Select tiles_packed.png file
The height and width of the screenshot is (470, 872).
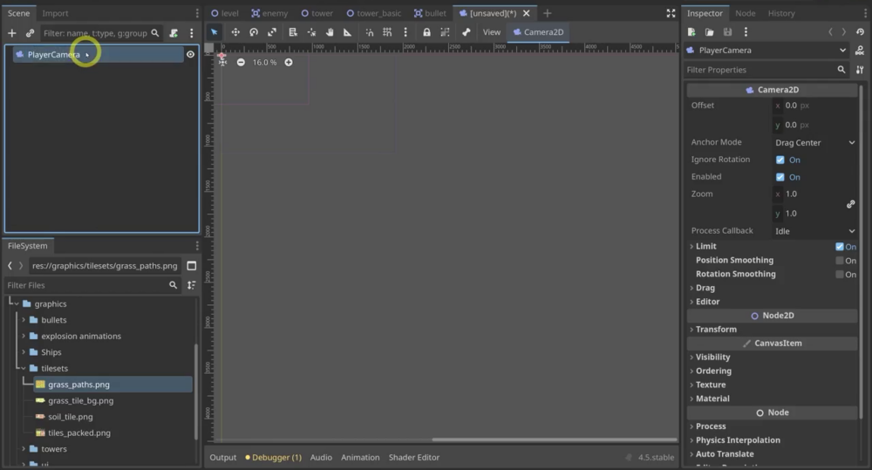[79, 433]
